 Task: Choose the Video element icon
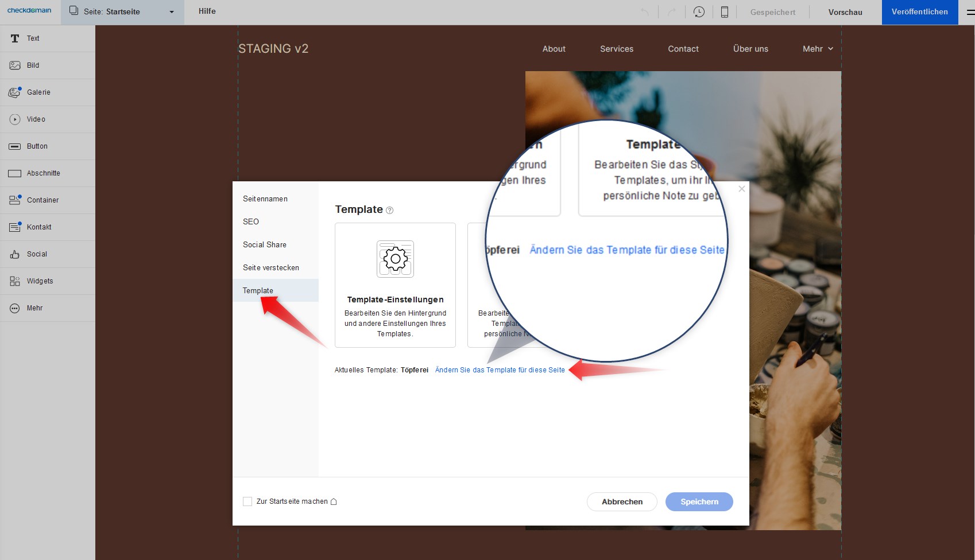[15, 119]
